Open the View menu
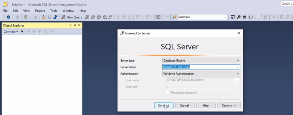This screenshot has width=293, height=115. (26, 11)
